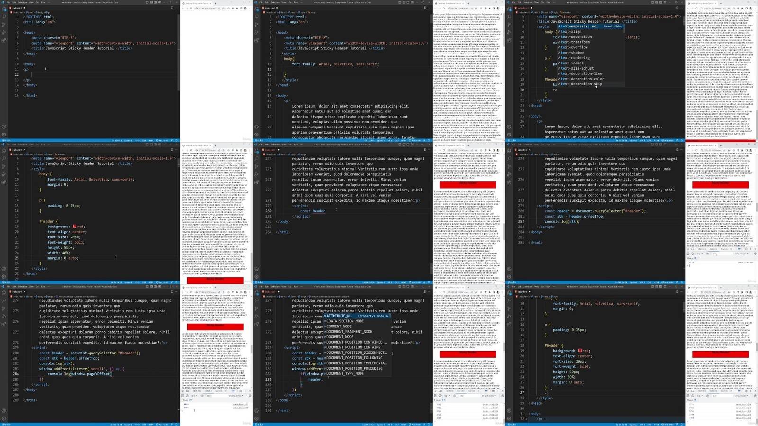
Task: Split the editor in the blank-browser frame
Action: [171, 8]
